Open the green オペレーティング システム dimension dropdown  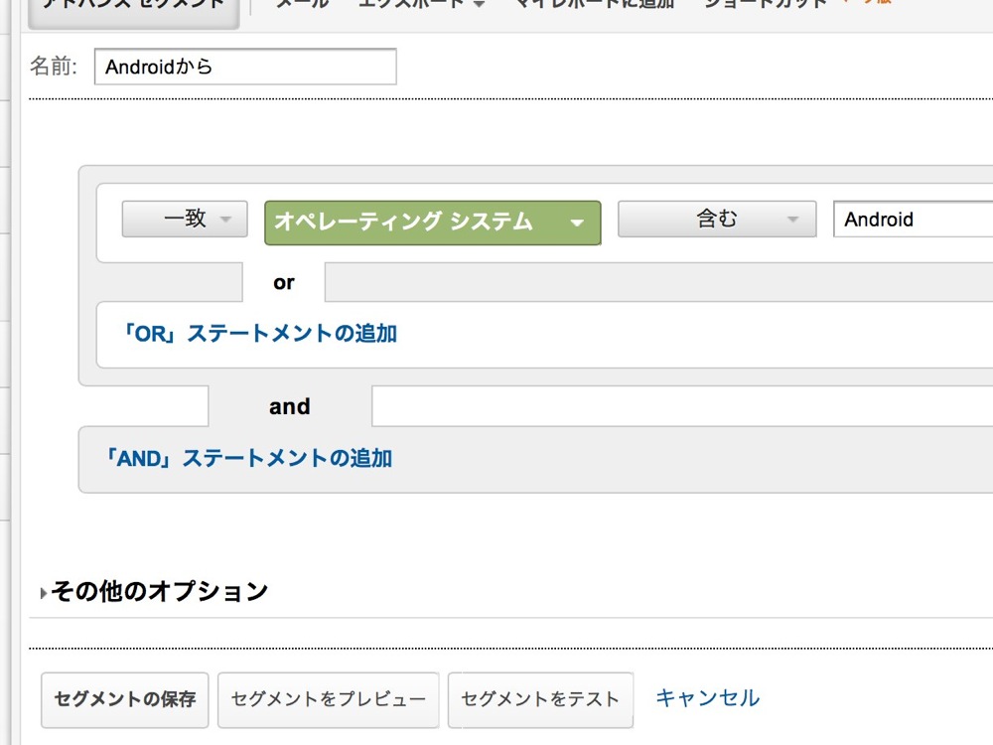click(x=433, y=223)
